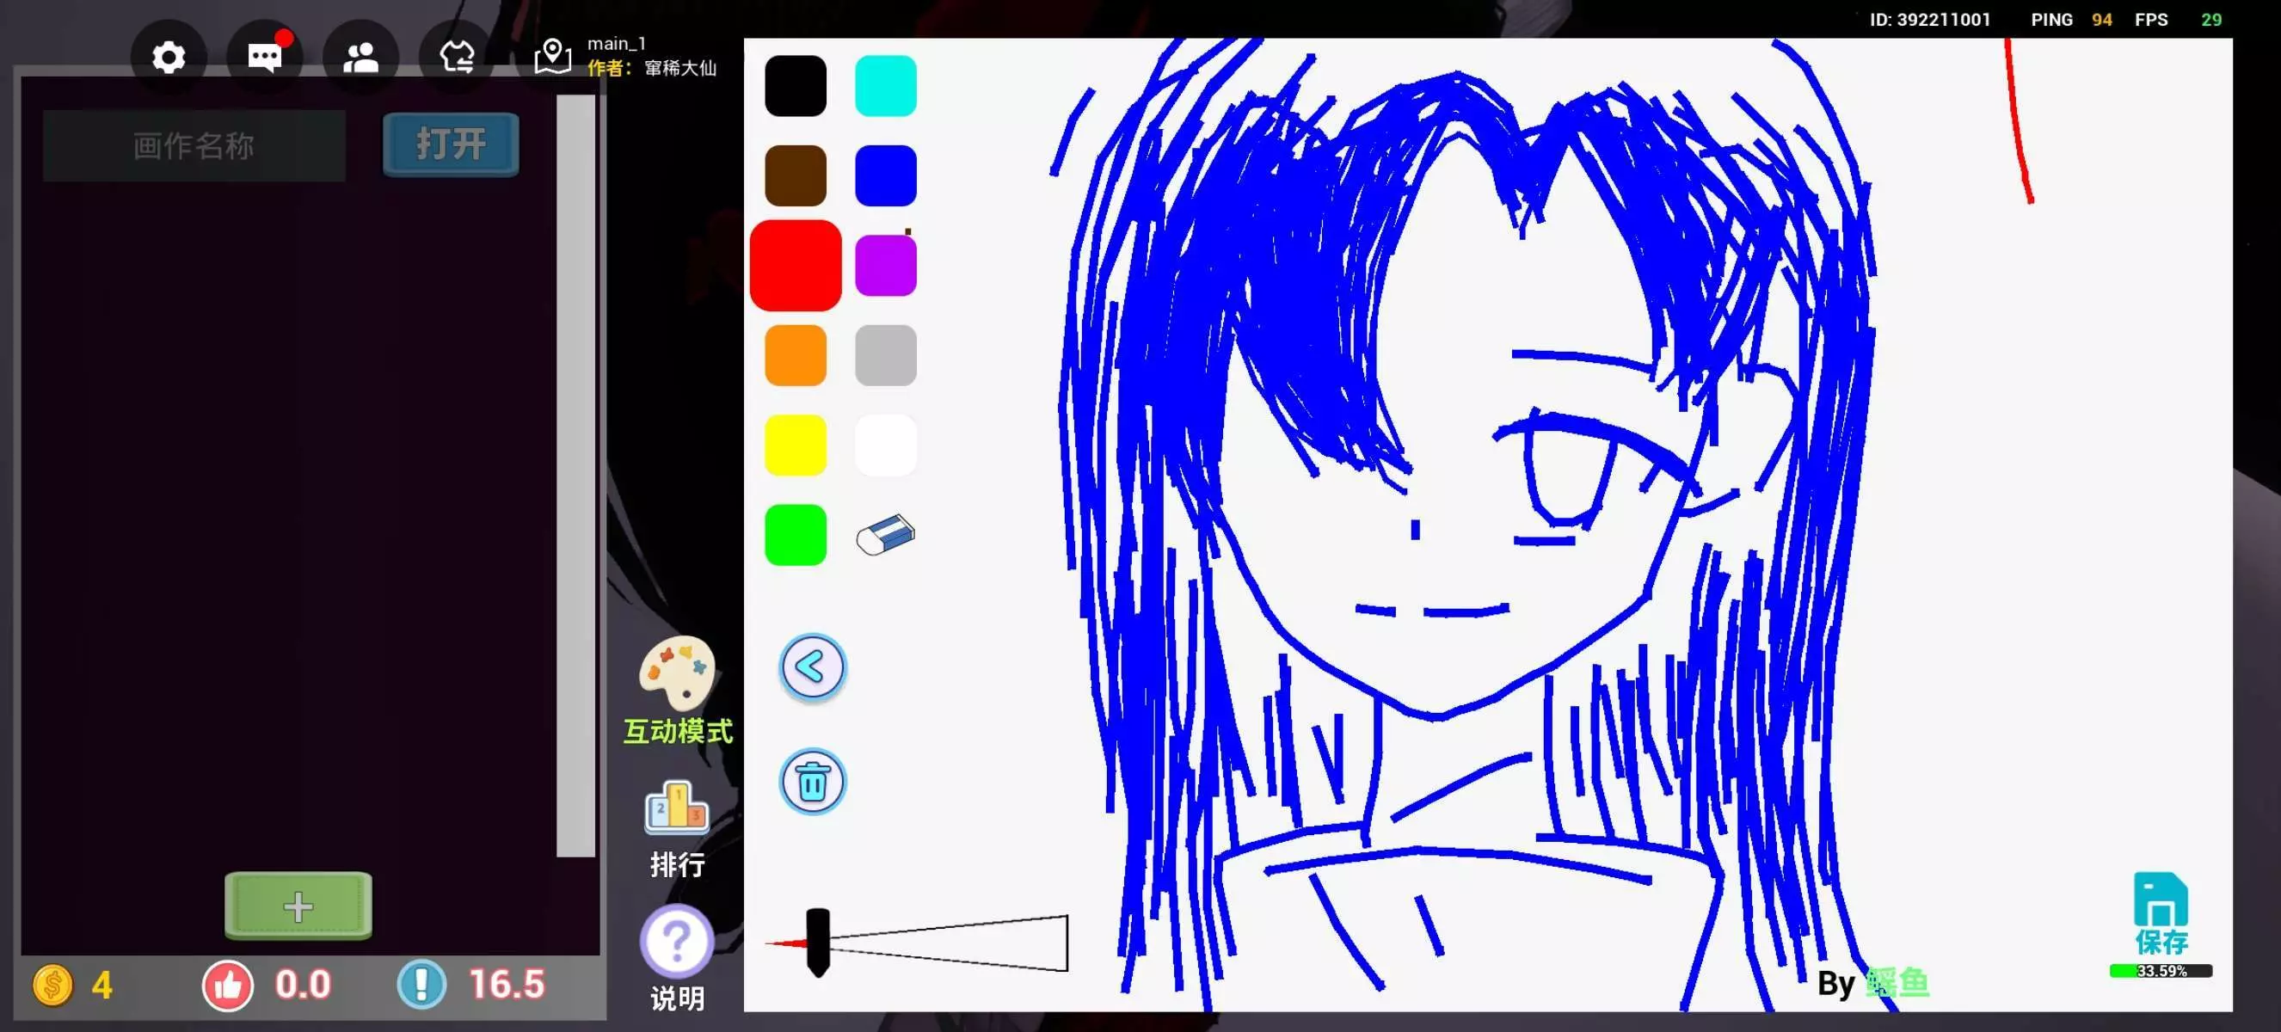Click the undo back arrow button
Screen dimensions: 2281x1032
click(812, 667)
